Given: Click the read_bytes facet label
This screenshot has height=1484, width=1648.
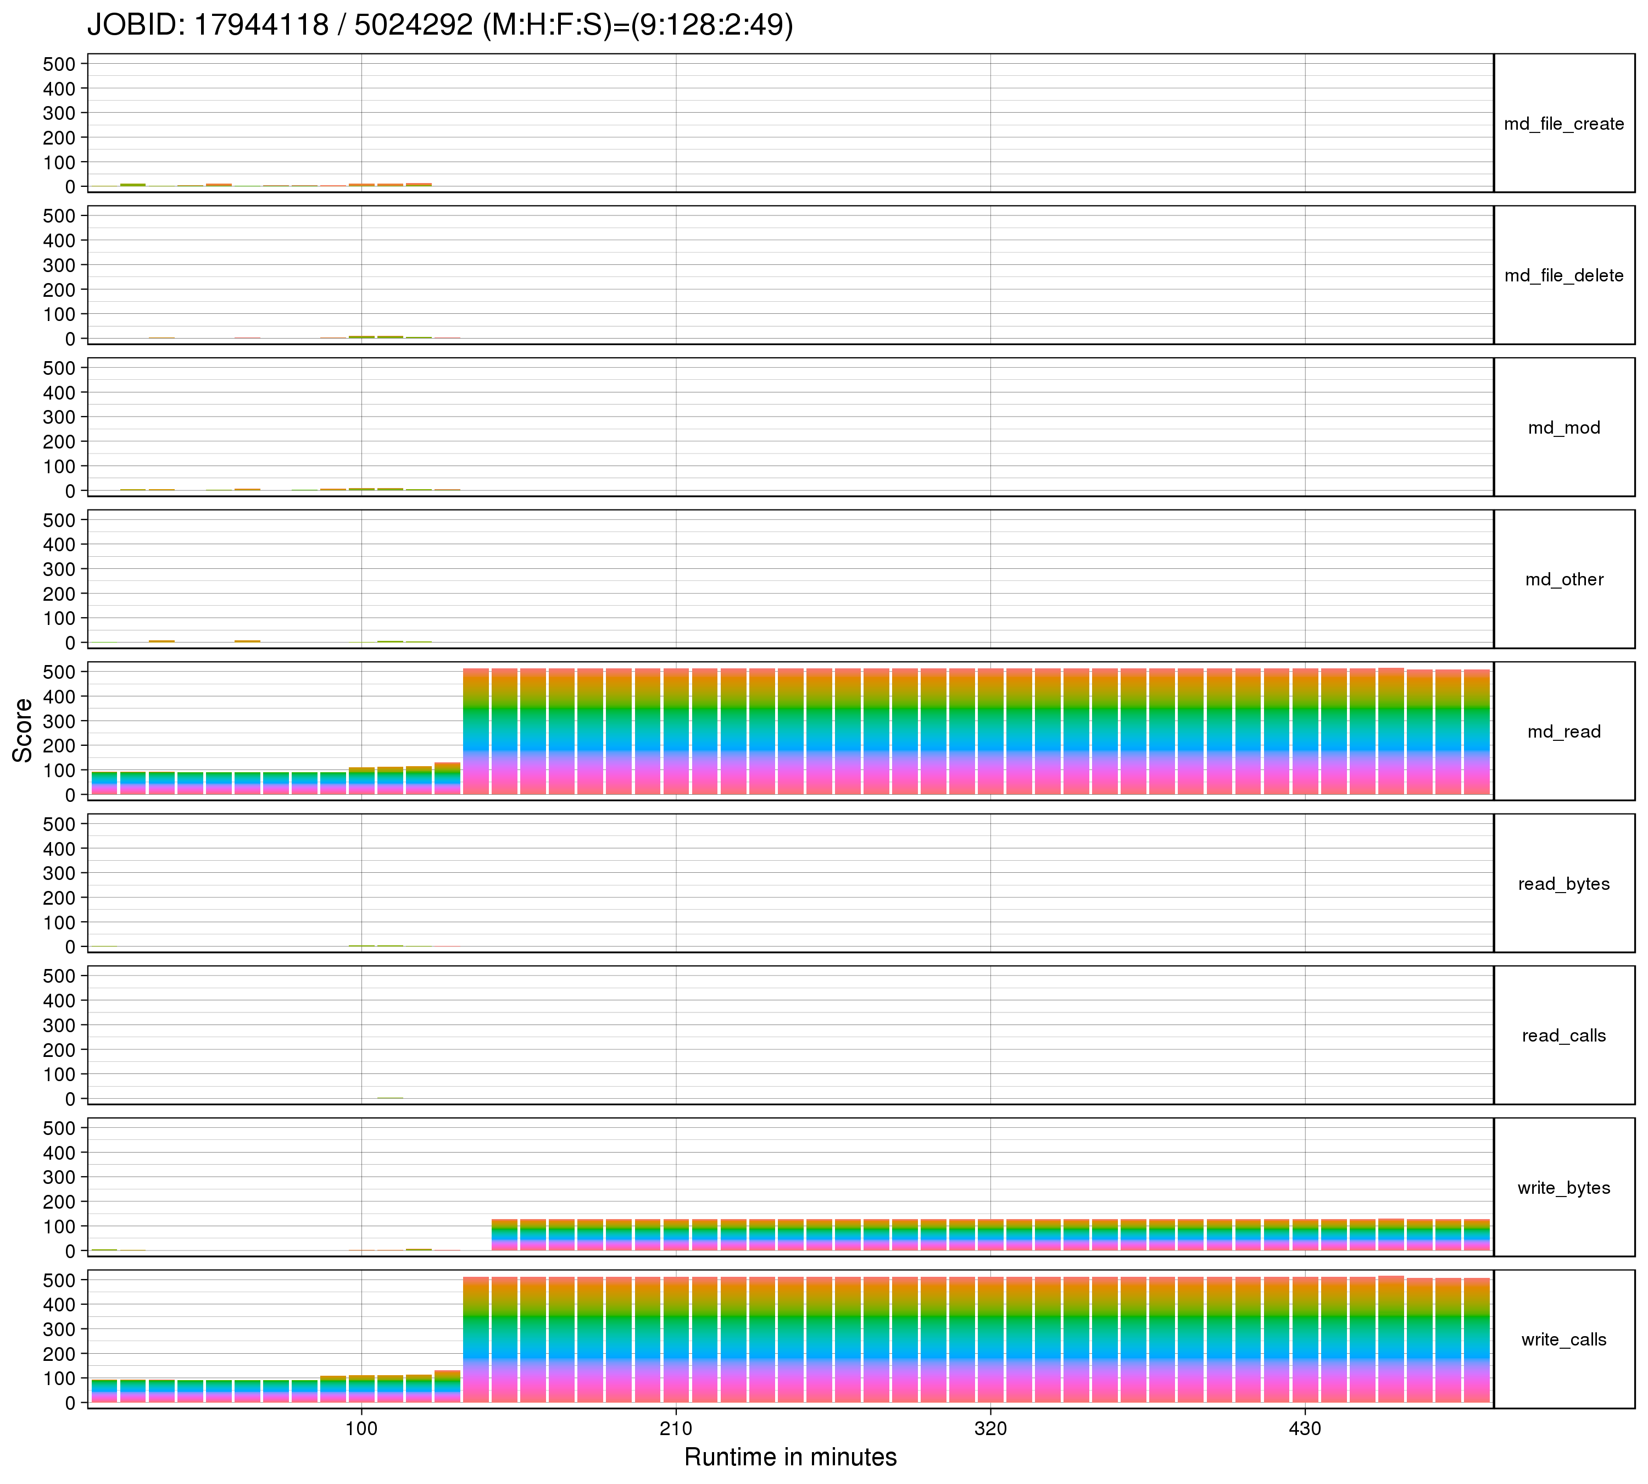Looking at the screenshot, I should [x=1563, y=884].
